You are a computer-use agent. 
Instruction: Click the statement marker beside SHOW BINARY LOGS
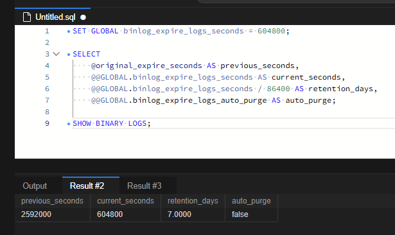69,124
